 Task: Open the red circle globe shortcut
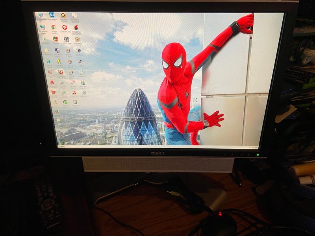click(x=65, y=27)
